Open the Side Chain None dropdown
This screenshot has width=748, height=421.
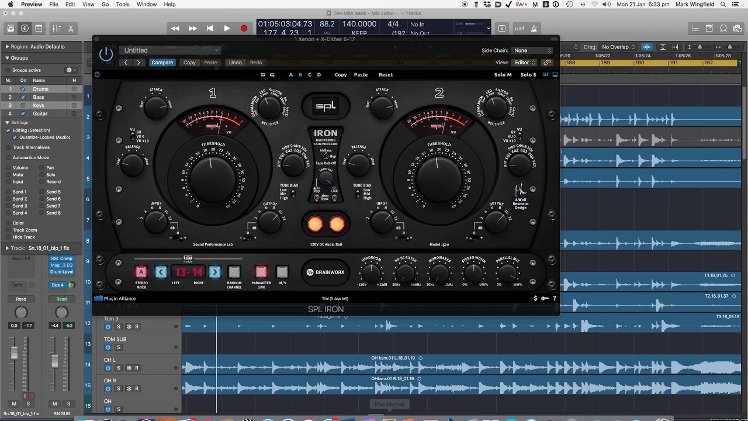click(x=532, y=50)
